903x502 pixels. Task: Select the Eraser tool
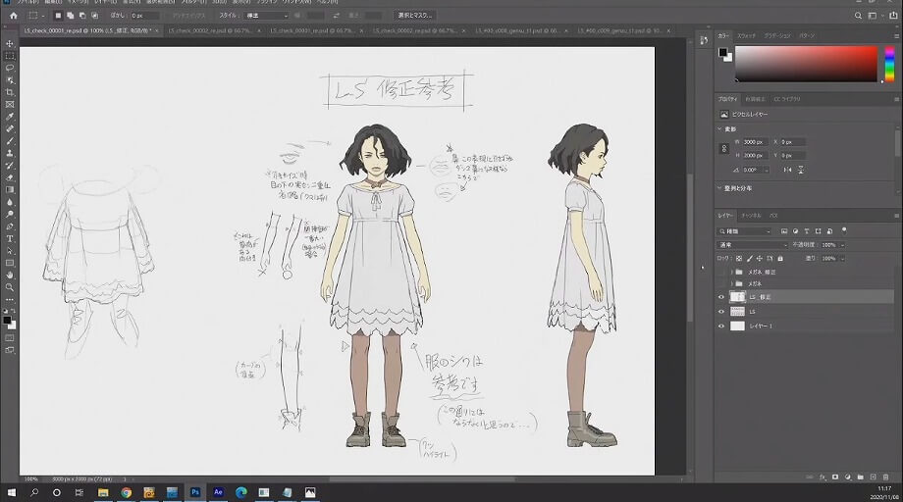tap(10, 177)
